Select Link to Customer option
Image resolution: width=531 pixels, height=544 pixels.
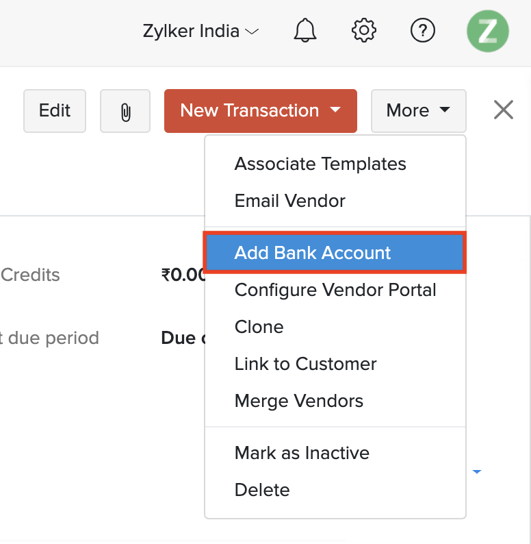(305, 364)
